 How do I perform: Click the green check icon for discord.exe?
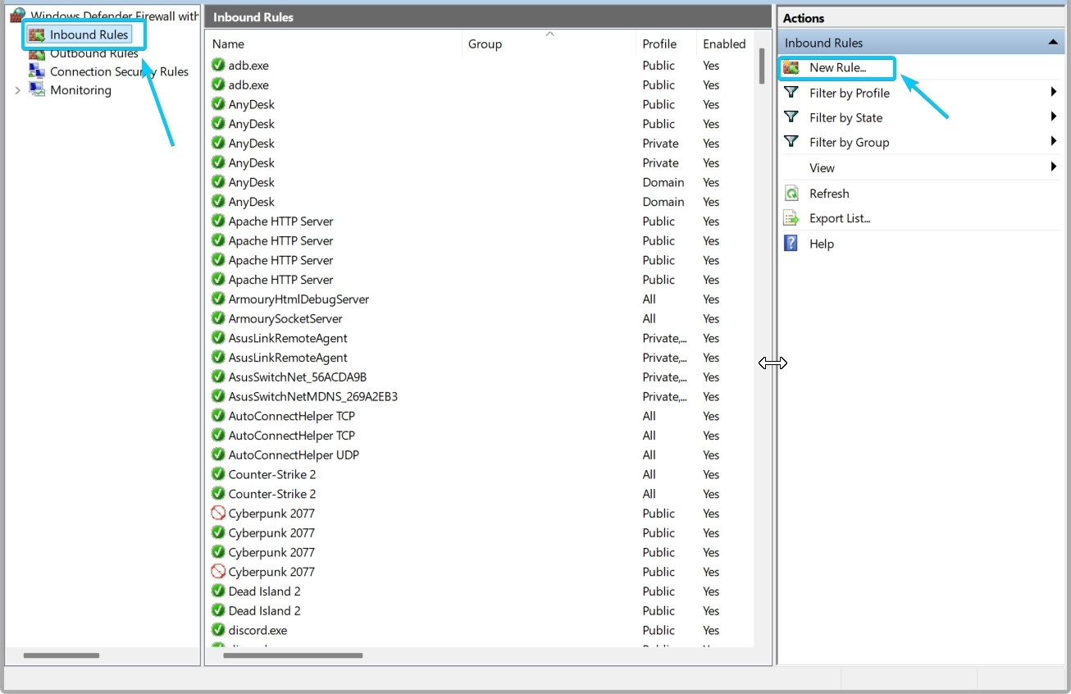(218, 630)
